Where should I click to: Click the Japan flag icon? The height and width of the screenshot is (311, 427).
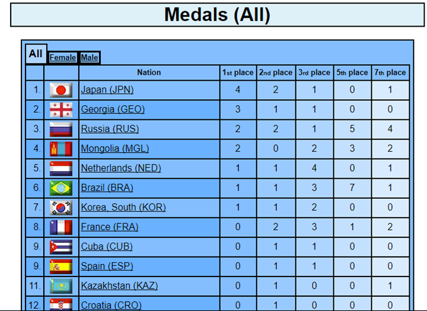click(61, 90)
